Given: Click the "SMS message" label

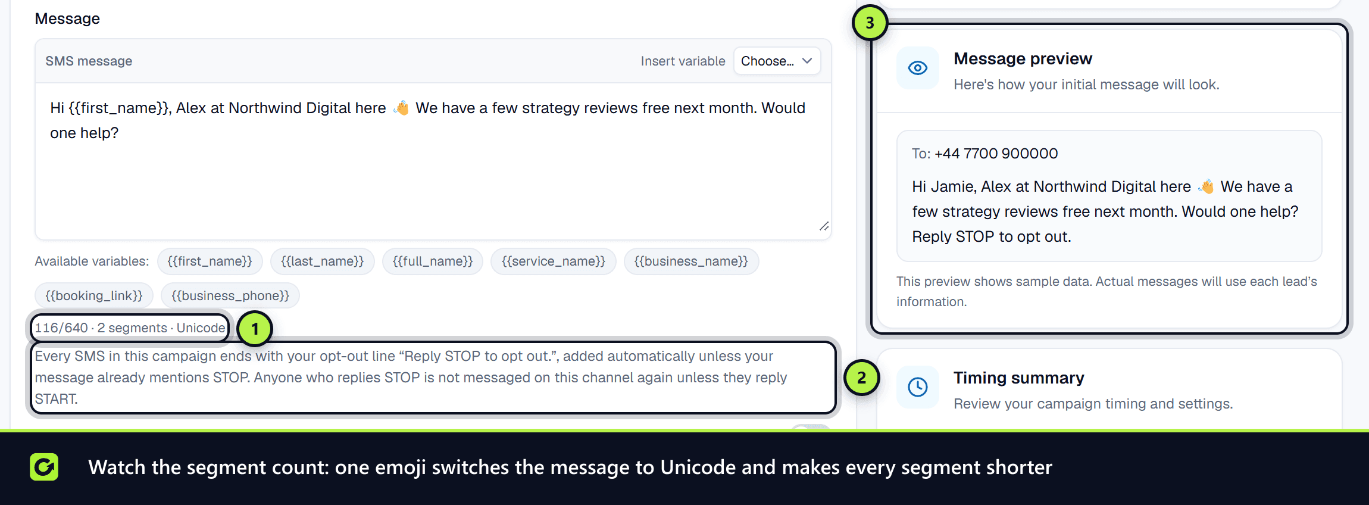Looking at the screenshot, I should 89,61.
